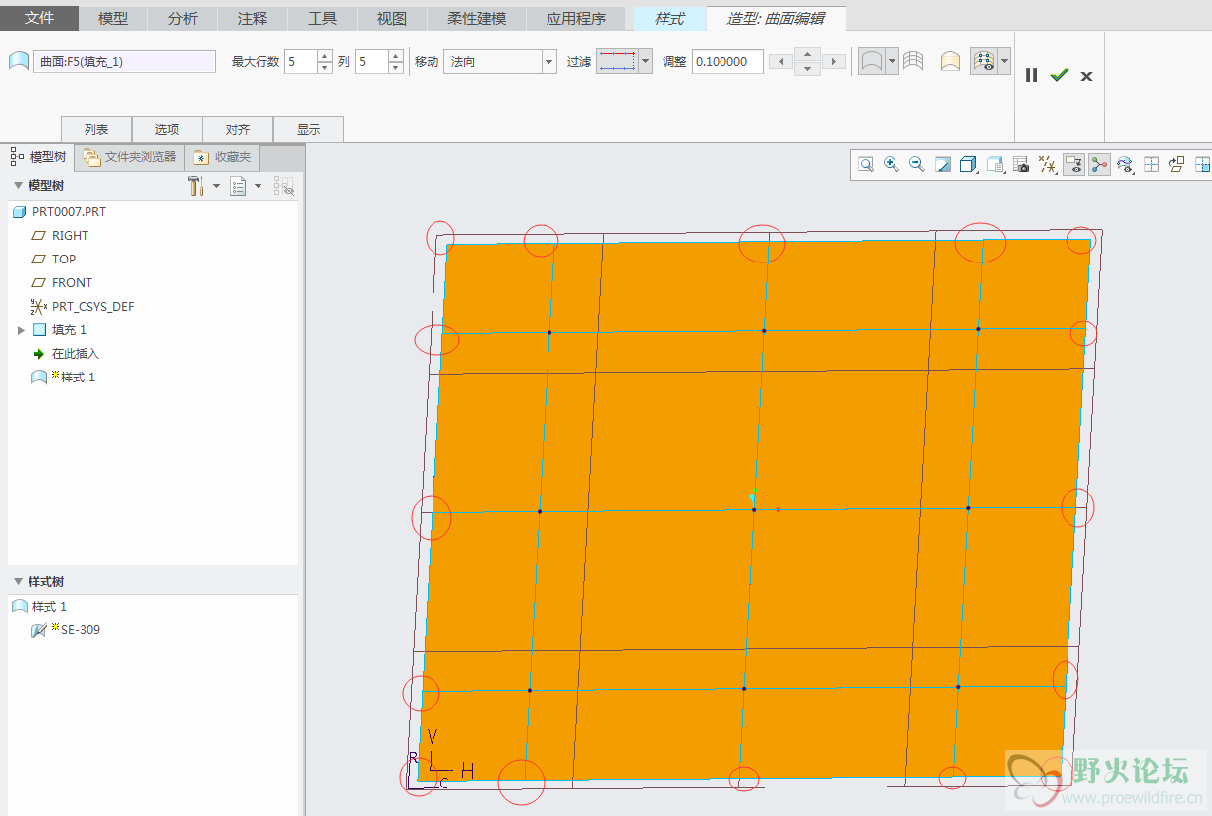
Task: Toggle the original surface display icon
Action: click(x=951, y=61)
